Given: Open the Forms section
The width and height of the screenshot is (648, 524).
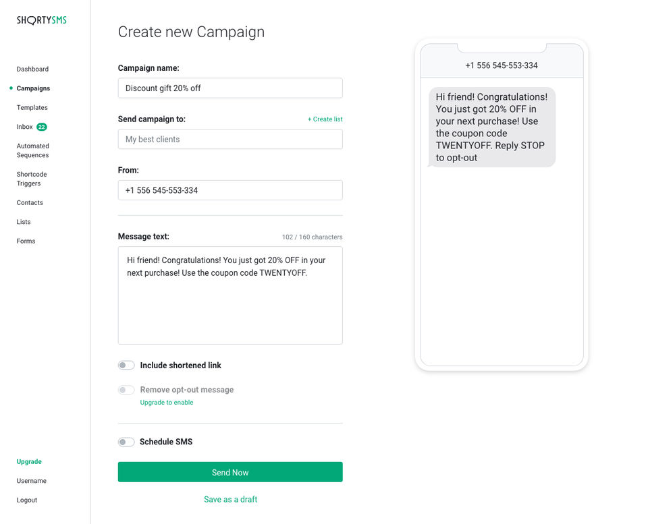Looking at the screenshot, I should click(x=26, y=241).
